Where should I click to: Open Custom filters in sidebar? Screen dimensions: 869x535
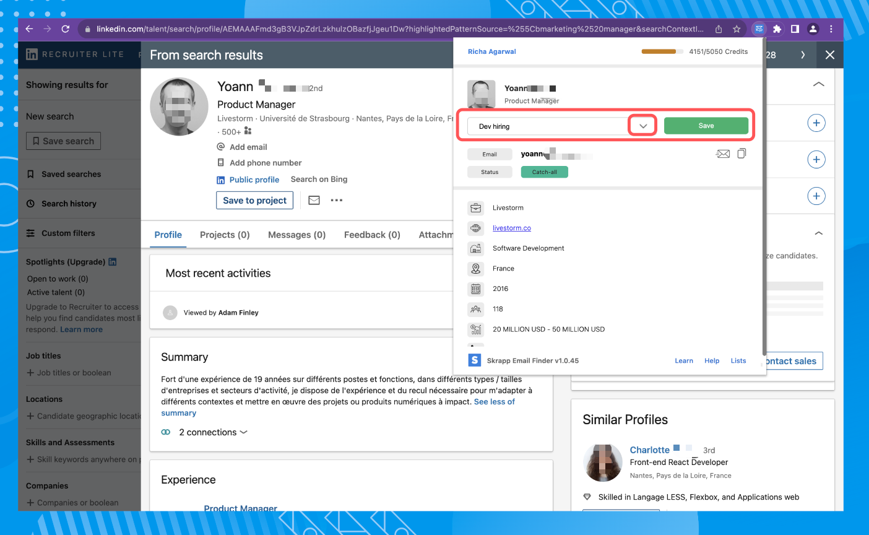tap(61, 233)
